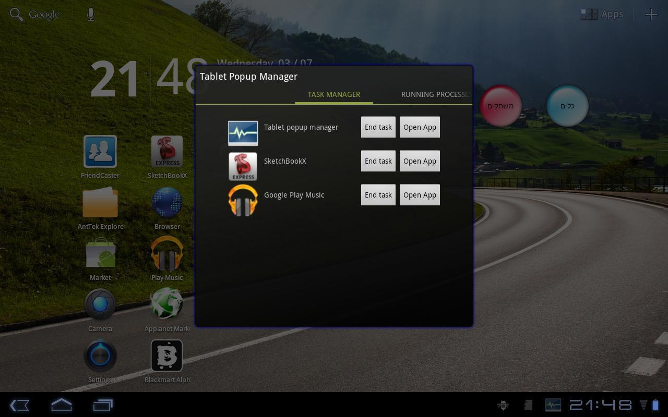Screen dimensions: 668x417
Task: Tap the Google Play Music headphones icon
Action: point(243,200)
